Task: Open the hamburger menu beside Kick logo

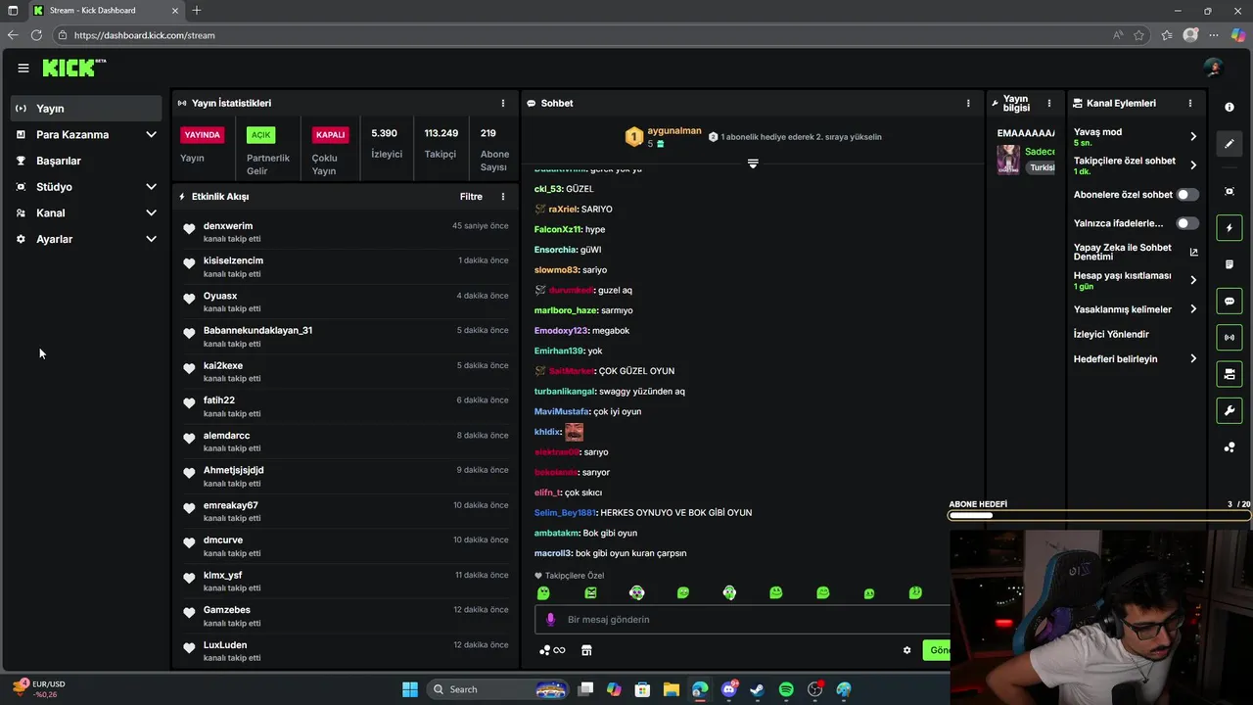Action: pos(23,68)
